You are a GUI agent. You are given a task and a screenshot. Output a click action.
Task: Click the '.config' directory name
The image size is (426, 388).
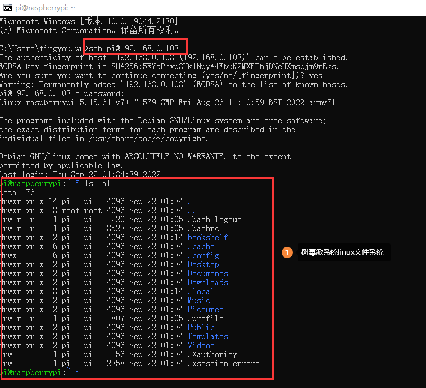[x=203, y=255]
